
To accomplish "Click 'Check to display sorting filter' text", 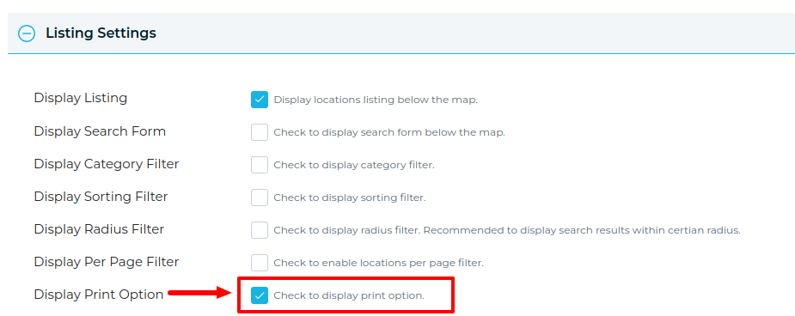I will 350,197.
